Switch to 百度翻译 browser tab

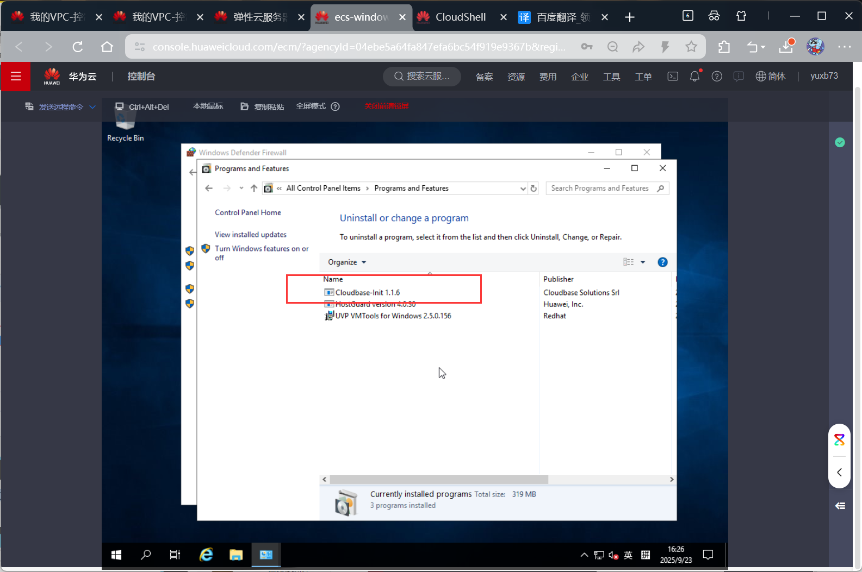pos(563,17)
